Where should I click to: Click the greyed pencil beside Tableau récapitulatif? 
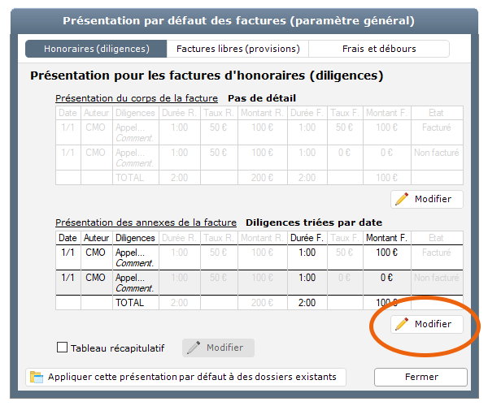[194, 348]
